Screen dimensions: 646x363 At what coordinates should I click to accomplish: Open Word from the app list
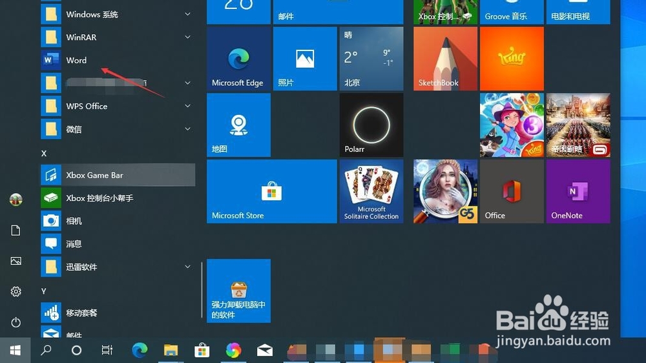point(118,60)
